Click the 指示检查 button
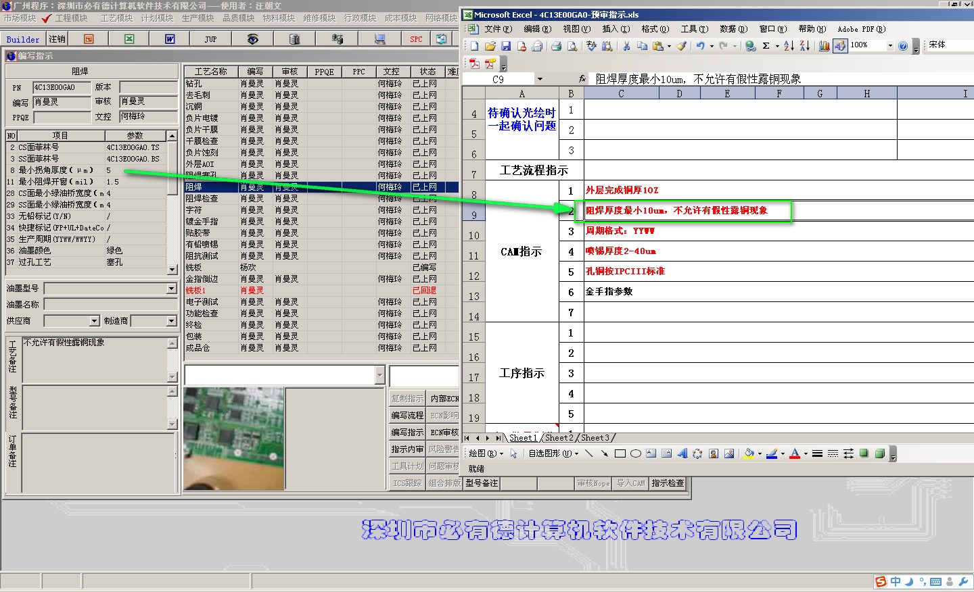 click(668, 483)
